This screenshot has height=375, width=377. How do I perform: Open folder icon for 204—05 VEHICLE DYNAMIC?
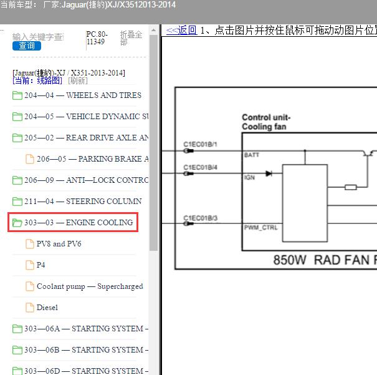17,117
